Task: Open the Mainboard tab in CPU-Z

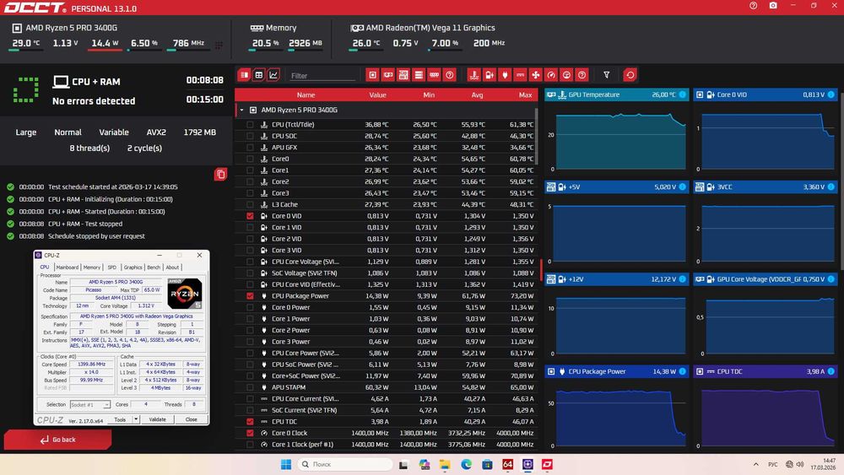Action: 68,267
